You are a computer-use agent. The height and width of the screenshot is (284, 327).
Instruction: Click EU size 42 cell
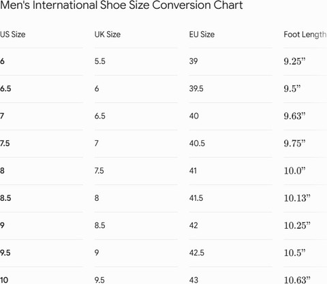point(193,225)
